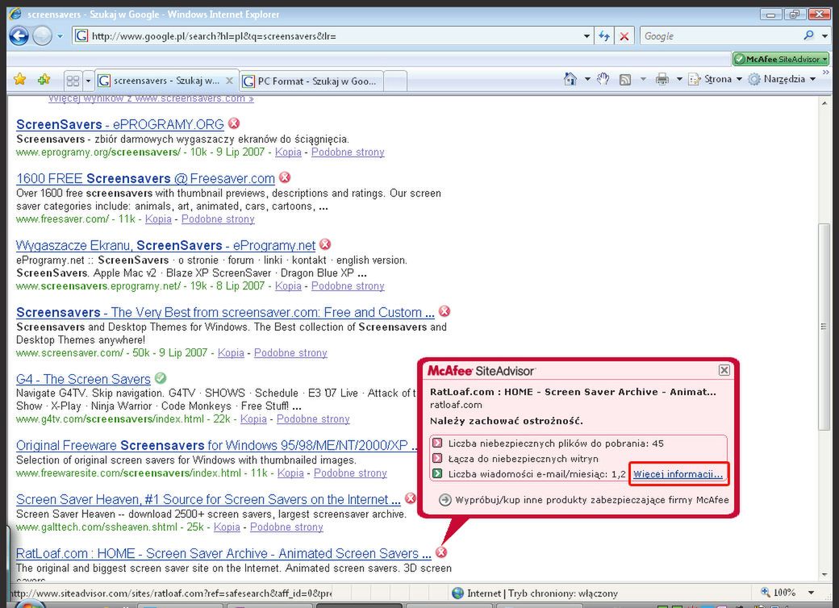Open the McAfee SiteAdvisor toolbar menu
The height and width of the screenshot is (608, 839).
(x=781, y=59)
